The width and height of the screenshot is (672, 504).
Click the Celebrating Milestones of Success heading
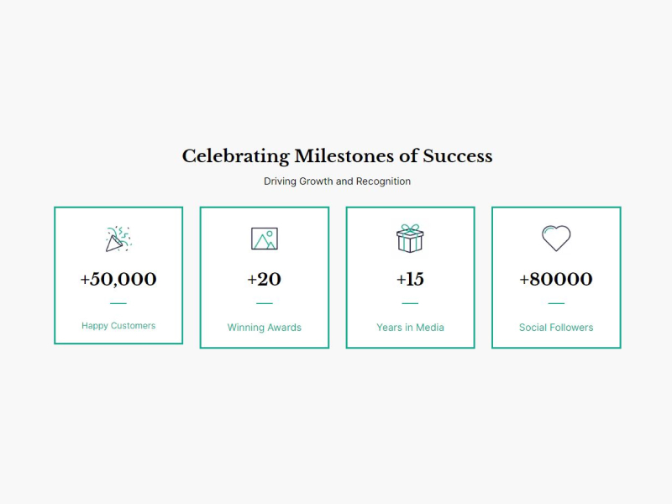tap(338, 156)
